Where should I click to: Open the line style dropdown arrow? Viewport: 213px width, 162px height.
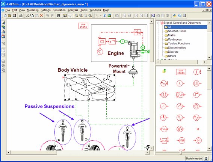(101, 16)
